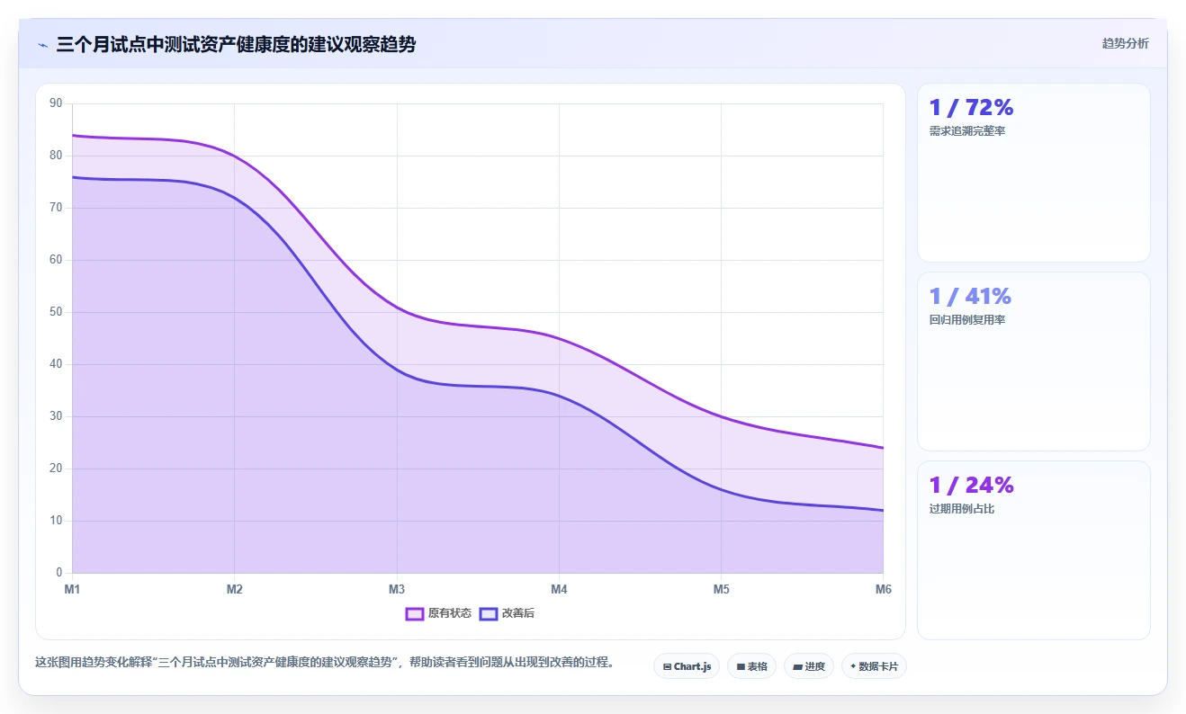Toggle the 原有状态 legend swatch

tap(415, 613)
